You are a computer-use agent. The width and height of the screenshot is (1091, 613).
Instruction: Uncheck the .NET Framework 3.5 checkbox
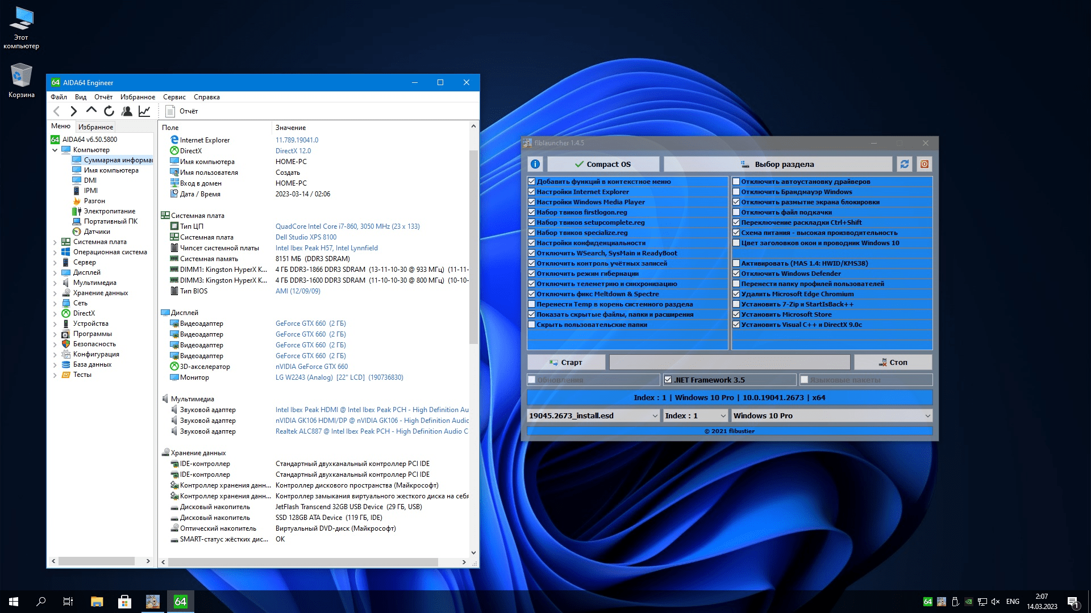(668, 380)
